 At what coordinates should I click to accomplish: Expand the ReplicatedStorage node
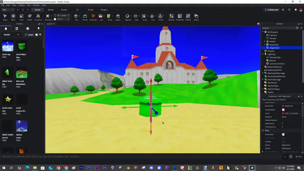tap(263, 73)
